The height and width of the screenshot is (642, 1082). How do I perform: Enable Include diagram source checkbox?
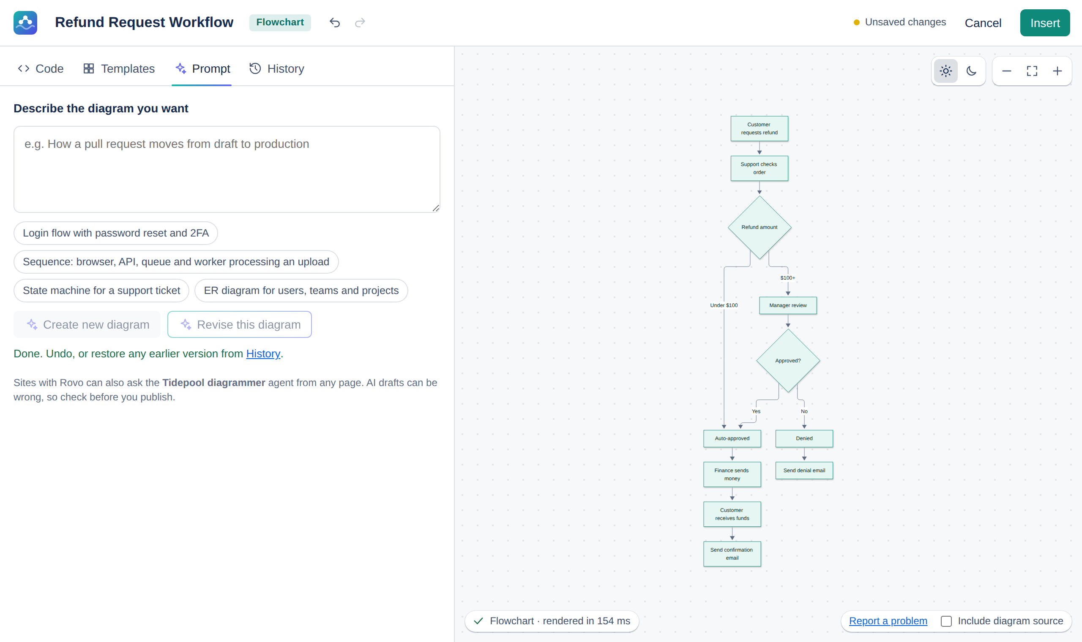946,621
